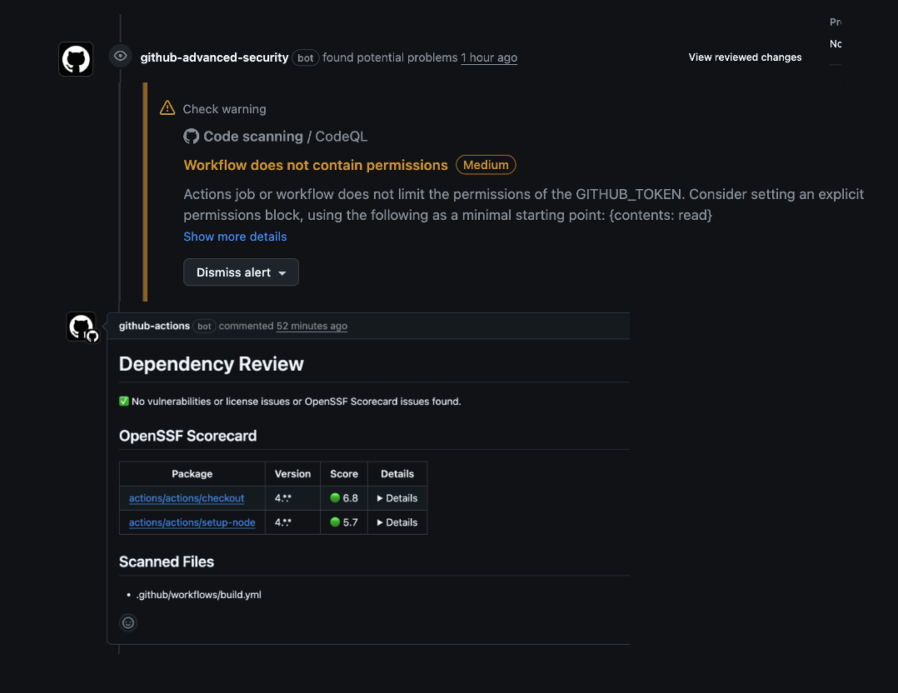Open the Dismiss alert dropdown
This screenshot has width=898, height=693.
tap(241, 272)
